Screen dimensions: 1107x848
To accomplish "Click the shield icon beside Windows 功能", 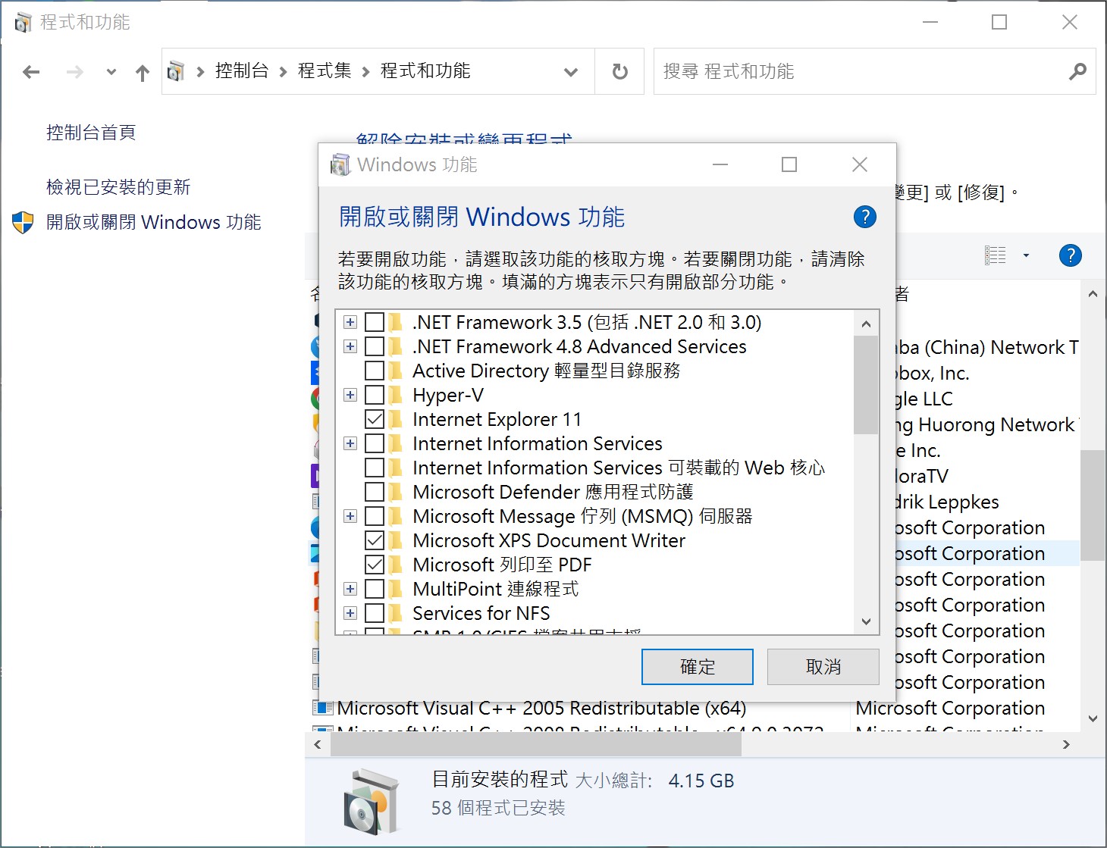I will [x=24, y=222].
